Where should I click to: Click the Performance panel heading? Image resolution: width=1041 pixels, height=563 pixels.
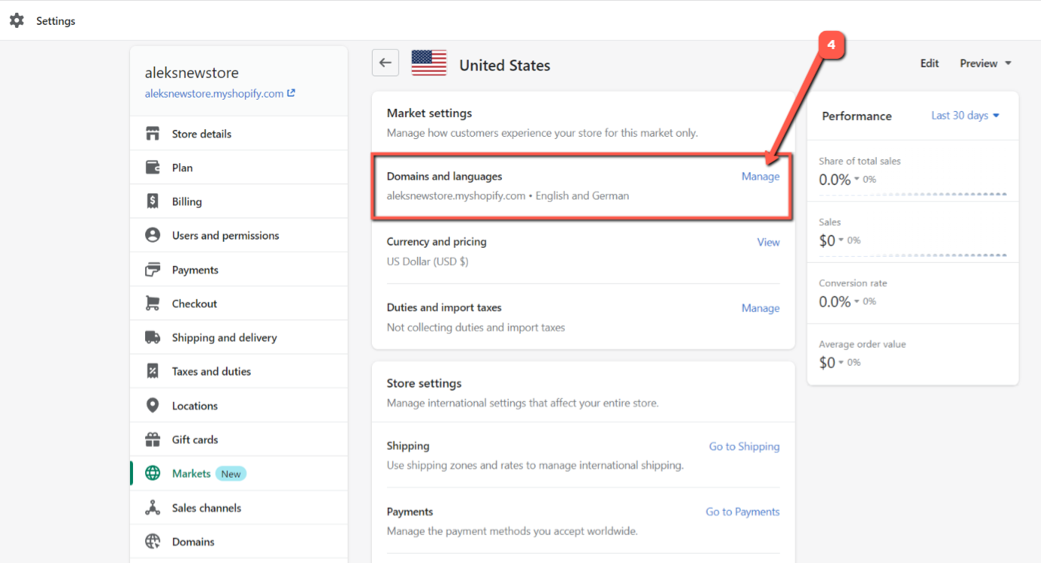pos(857,116)
